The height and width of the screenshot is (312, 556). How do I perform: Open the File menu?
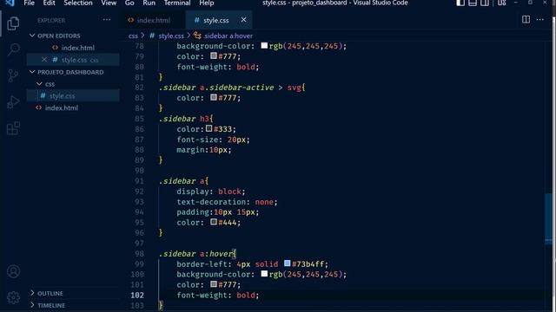[29, 3]
